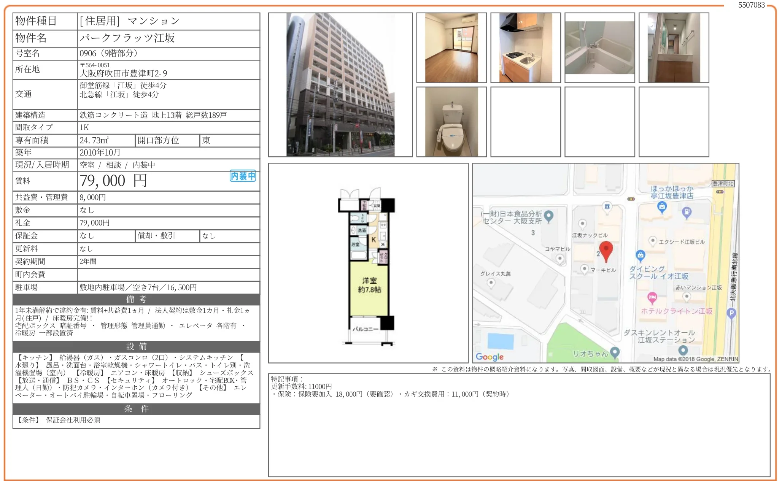This screenshot has width=782, height=481.
Task: Open the building exterior photo
Action: coord(340,85)
